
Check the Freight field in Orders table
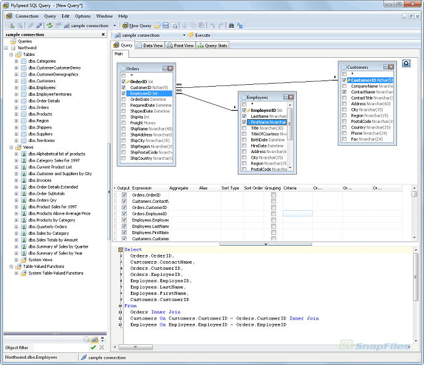pos(124,123)
